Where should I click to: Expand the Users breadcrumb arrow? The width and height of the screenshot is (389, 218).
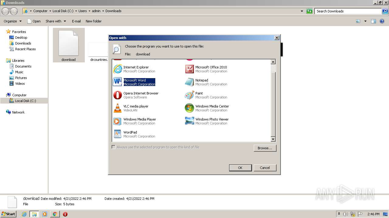click(x=89, y=11)
